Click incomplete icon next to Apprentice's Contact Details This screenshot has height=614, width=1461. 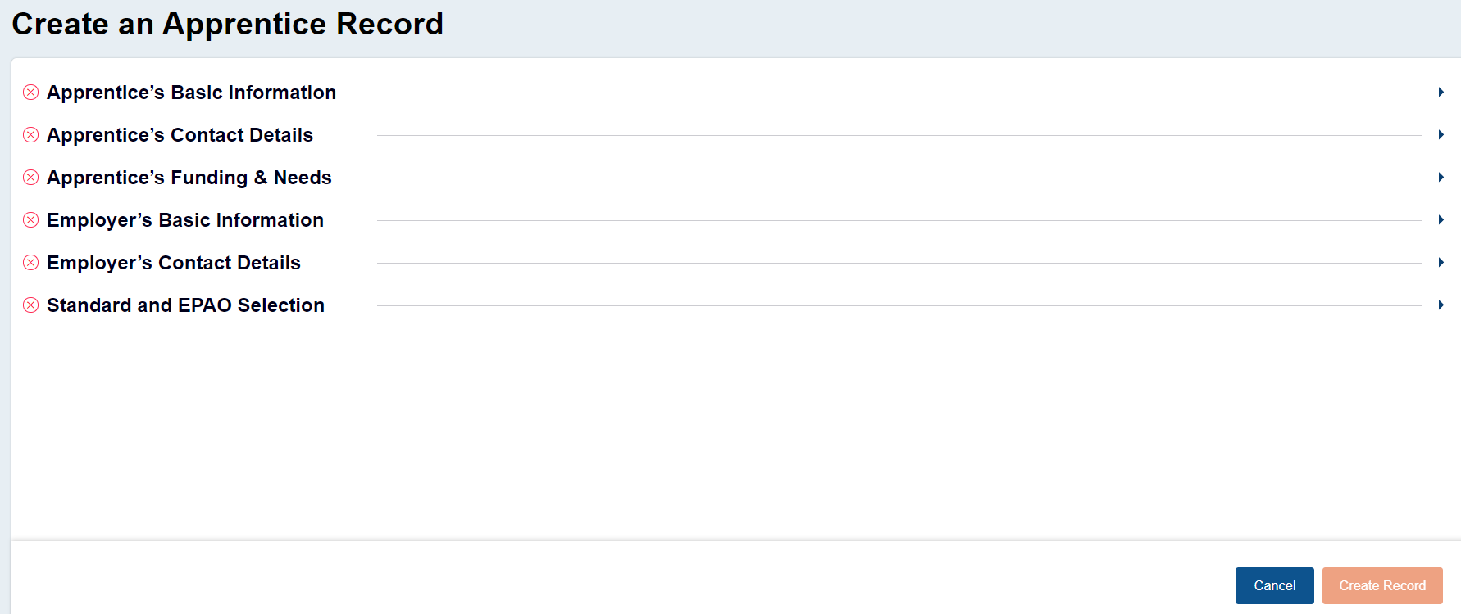[x=31, y=135]
